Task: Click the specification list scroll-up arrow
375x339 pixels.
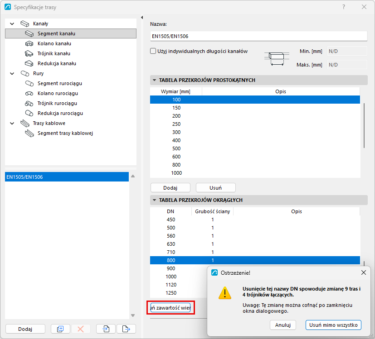Action: click(x=133, y=176)
